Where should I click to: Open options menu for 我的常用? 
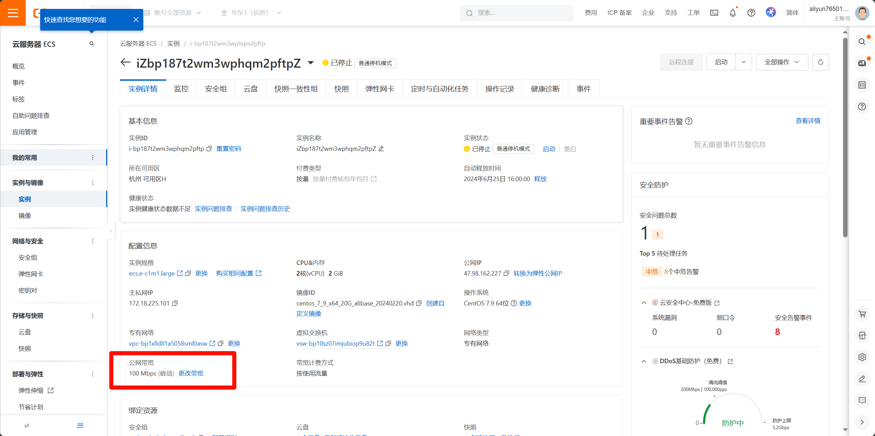(92, 158)
